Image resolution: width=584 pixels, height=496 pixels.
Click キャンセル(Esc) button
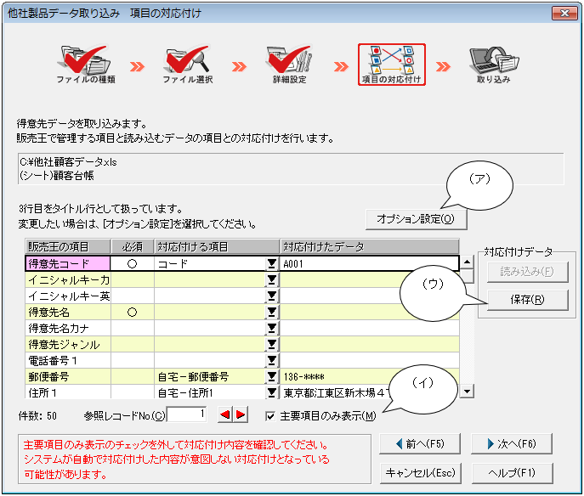(421, 473)
